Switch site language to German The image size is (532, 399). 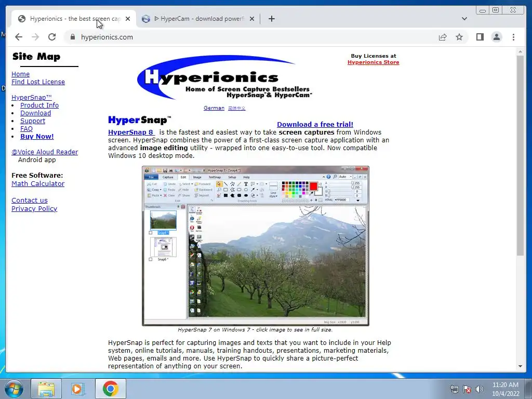214,108
